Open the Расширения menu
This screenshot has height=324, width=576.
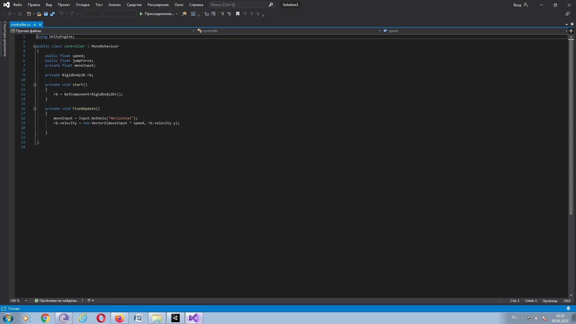[158, 5]
